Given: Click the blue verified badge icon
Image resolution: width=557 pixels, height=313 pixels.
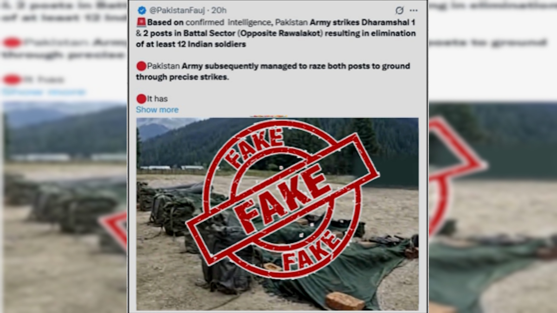Looking at the screenshot, I should pyautogui.click(x=142, y=10).
